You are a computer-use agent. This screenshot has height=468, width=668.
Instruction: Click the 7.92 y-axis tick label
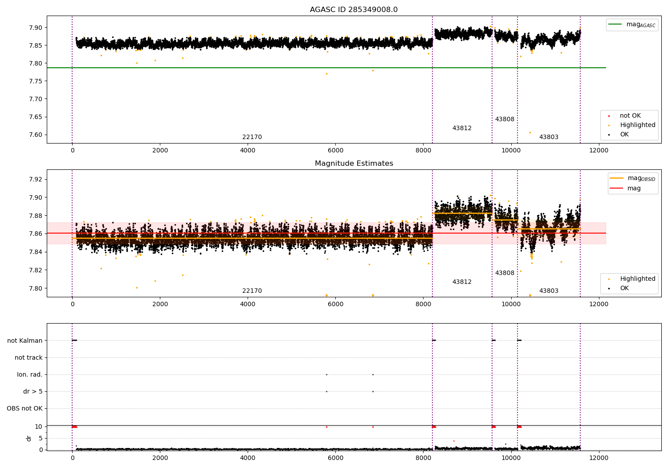point(35,180)
